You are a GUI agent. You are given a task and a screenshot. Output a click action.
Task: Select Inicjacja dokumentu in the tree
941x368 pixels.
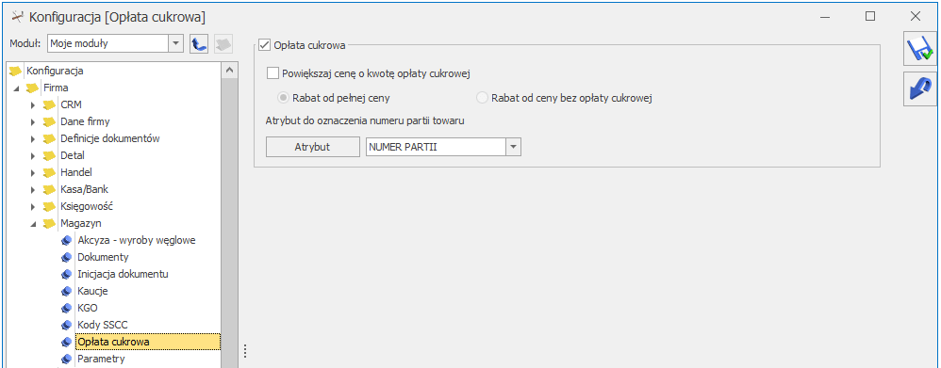click(123, 274)
